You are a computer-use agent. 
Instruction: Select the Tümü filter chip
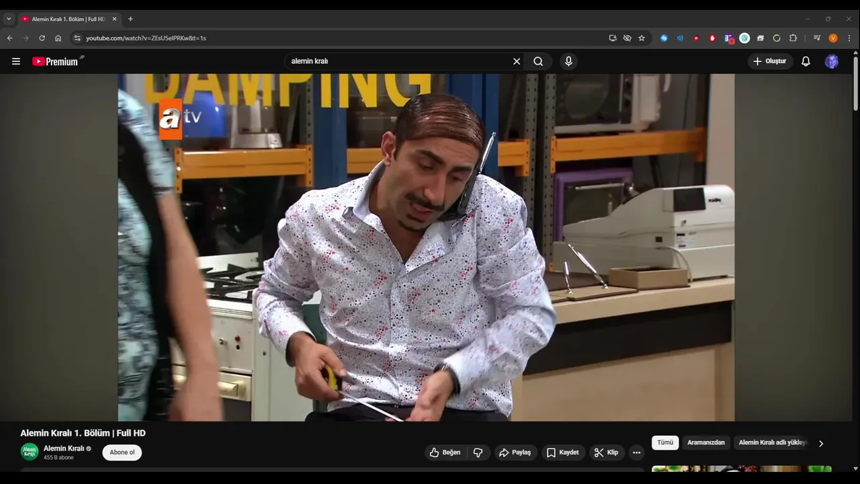(x=665, y=442)
